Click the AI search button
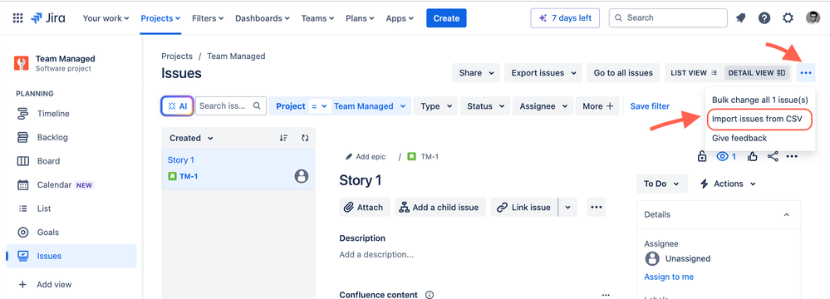Screen dimensions: 830x299 tap(177, 105)
